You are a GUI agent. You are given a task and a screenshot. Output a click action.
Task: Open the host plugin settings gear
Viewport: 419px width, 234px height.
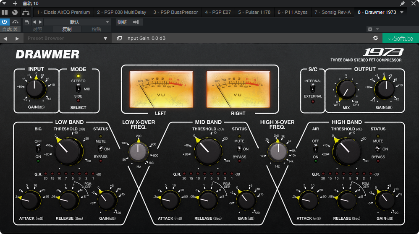coord(370,29)
